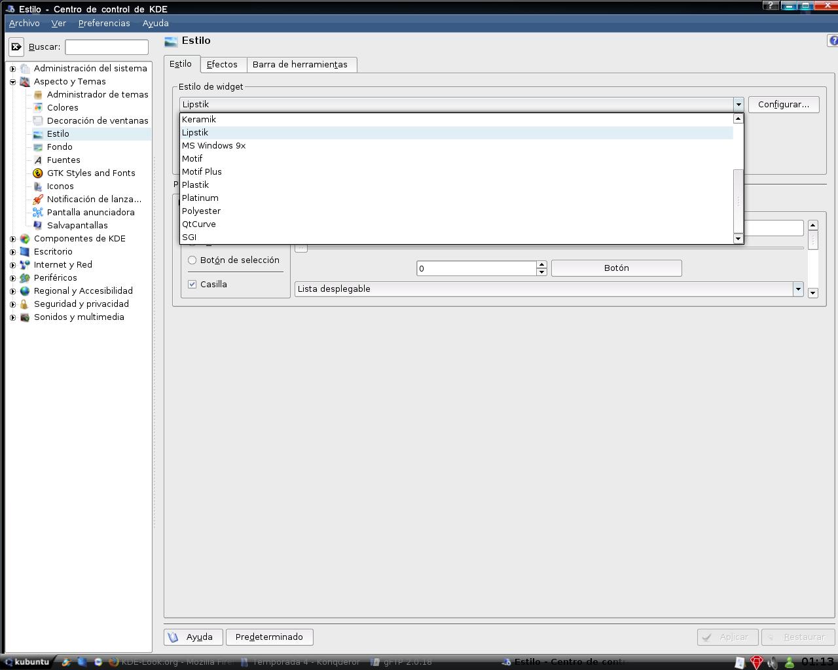Open the Ayuda menu in menubar
The image size is (838, 670).
tap(156, 23)
